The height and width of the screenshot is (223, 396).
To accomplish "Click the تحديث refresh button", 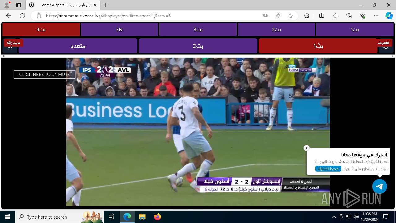I will click(383, 42).
